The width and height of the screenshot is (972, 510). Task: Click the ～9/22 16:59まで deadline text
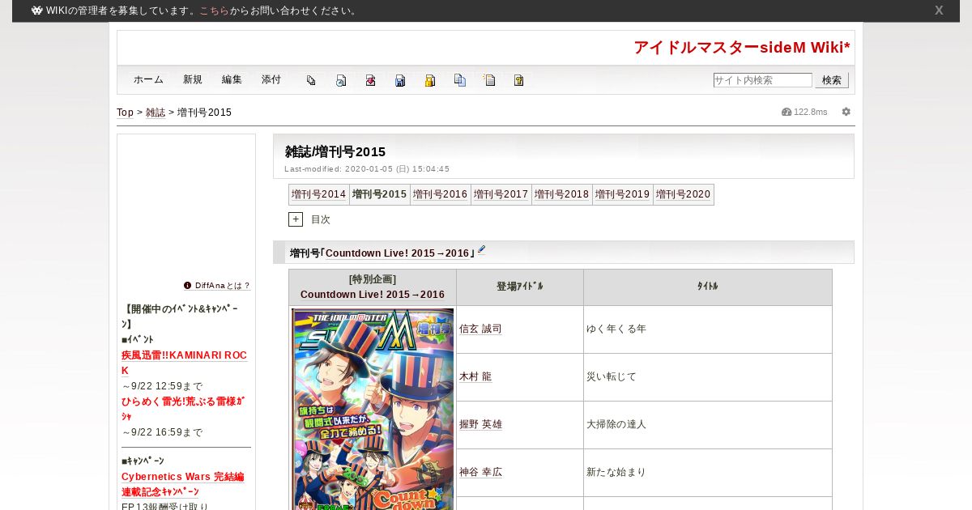pos(162,432)
